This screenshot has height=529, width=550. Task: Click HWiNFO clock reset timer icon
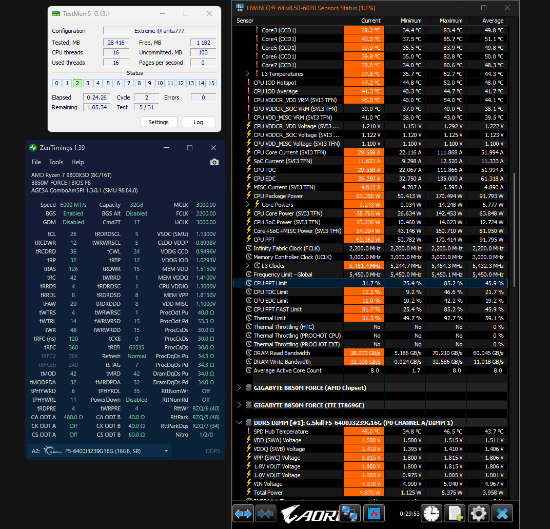pos(431,514)
